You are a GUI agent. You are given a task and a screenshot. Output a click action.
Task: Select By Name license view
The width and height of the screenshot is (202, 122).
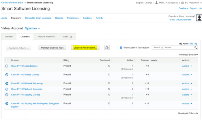pos(184,44)
